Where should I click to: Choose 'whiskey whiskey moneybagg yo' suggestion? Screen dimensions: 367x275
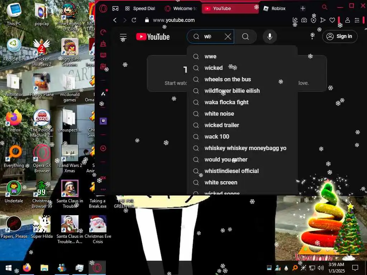click(242, 148)
